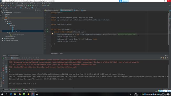Open Project panel gear settings
The height and width of the screenshot is (96, 171).
[40, 10]
